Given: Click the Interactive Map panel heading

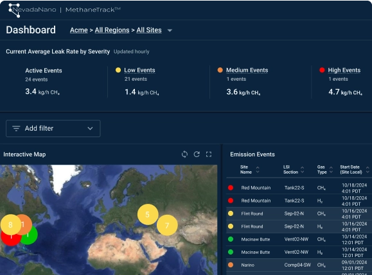Looking at the screenshot, I should pos(24,154).
